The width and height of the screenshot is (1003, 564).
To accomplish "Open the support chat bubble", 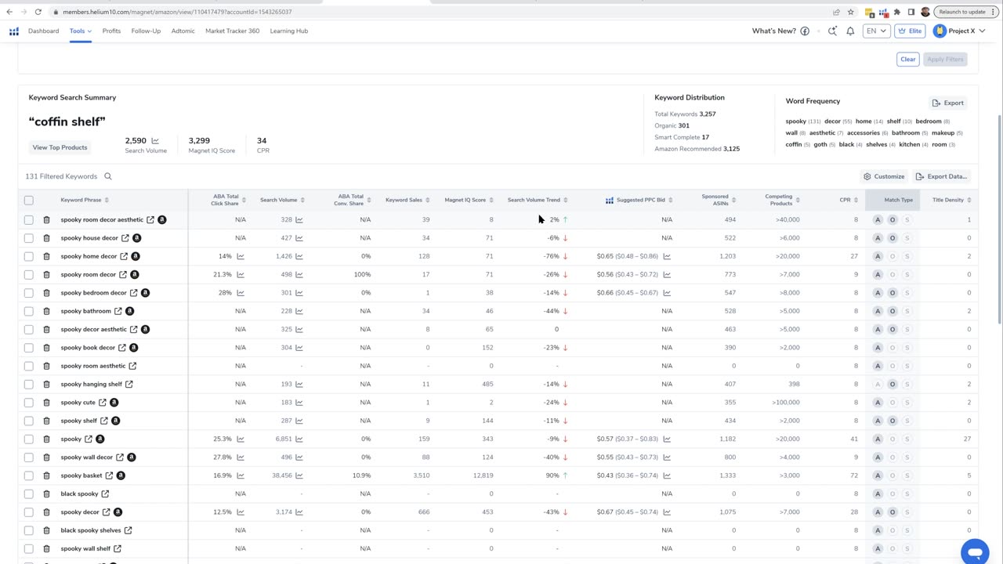I will click(975, 552).
